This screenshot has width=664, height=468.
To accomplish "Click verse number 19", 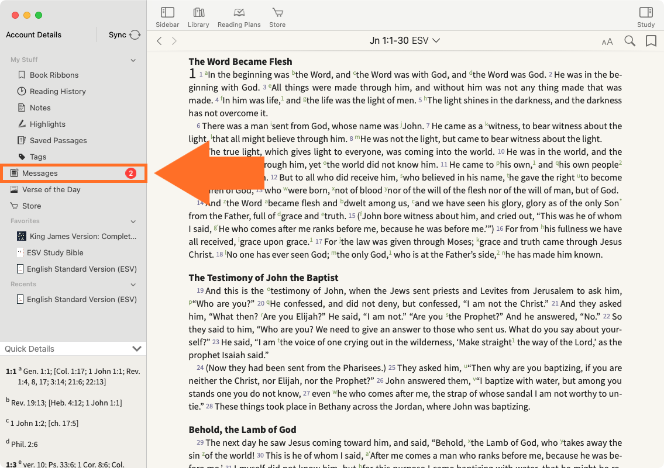I will (200, 291).
